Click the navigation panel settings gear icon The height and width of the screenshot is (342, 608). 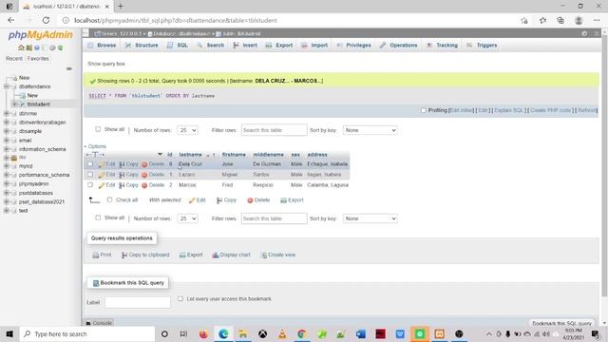52,47
